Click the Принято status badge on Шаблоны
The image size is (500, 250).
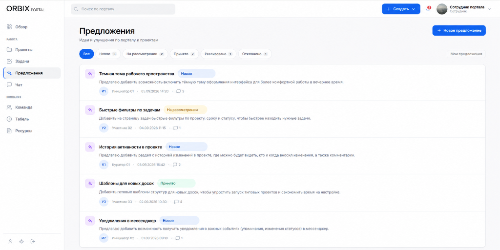(x=176, y=184)
